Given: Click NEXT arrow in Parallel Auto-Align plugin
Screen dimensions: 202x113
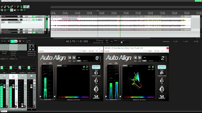Looking at the screenshot, I should point(140,58).
